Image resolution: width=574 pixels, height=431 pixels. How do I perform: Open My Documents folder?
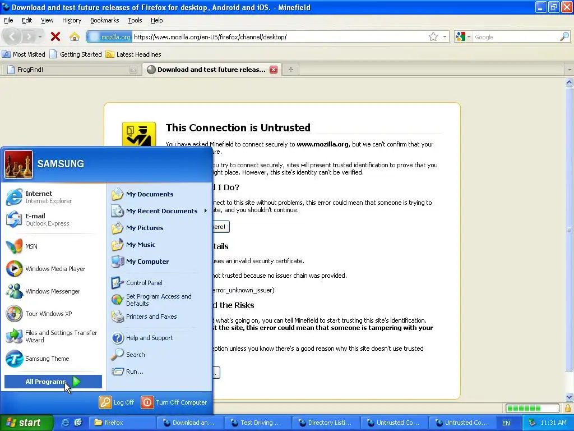pyautogui.click(x=160, y=194)
